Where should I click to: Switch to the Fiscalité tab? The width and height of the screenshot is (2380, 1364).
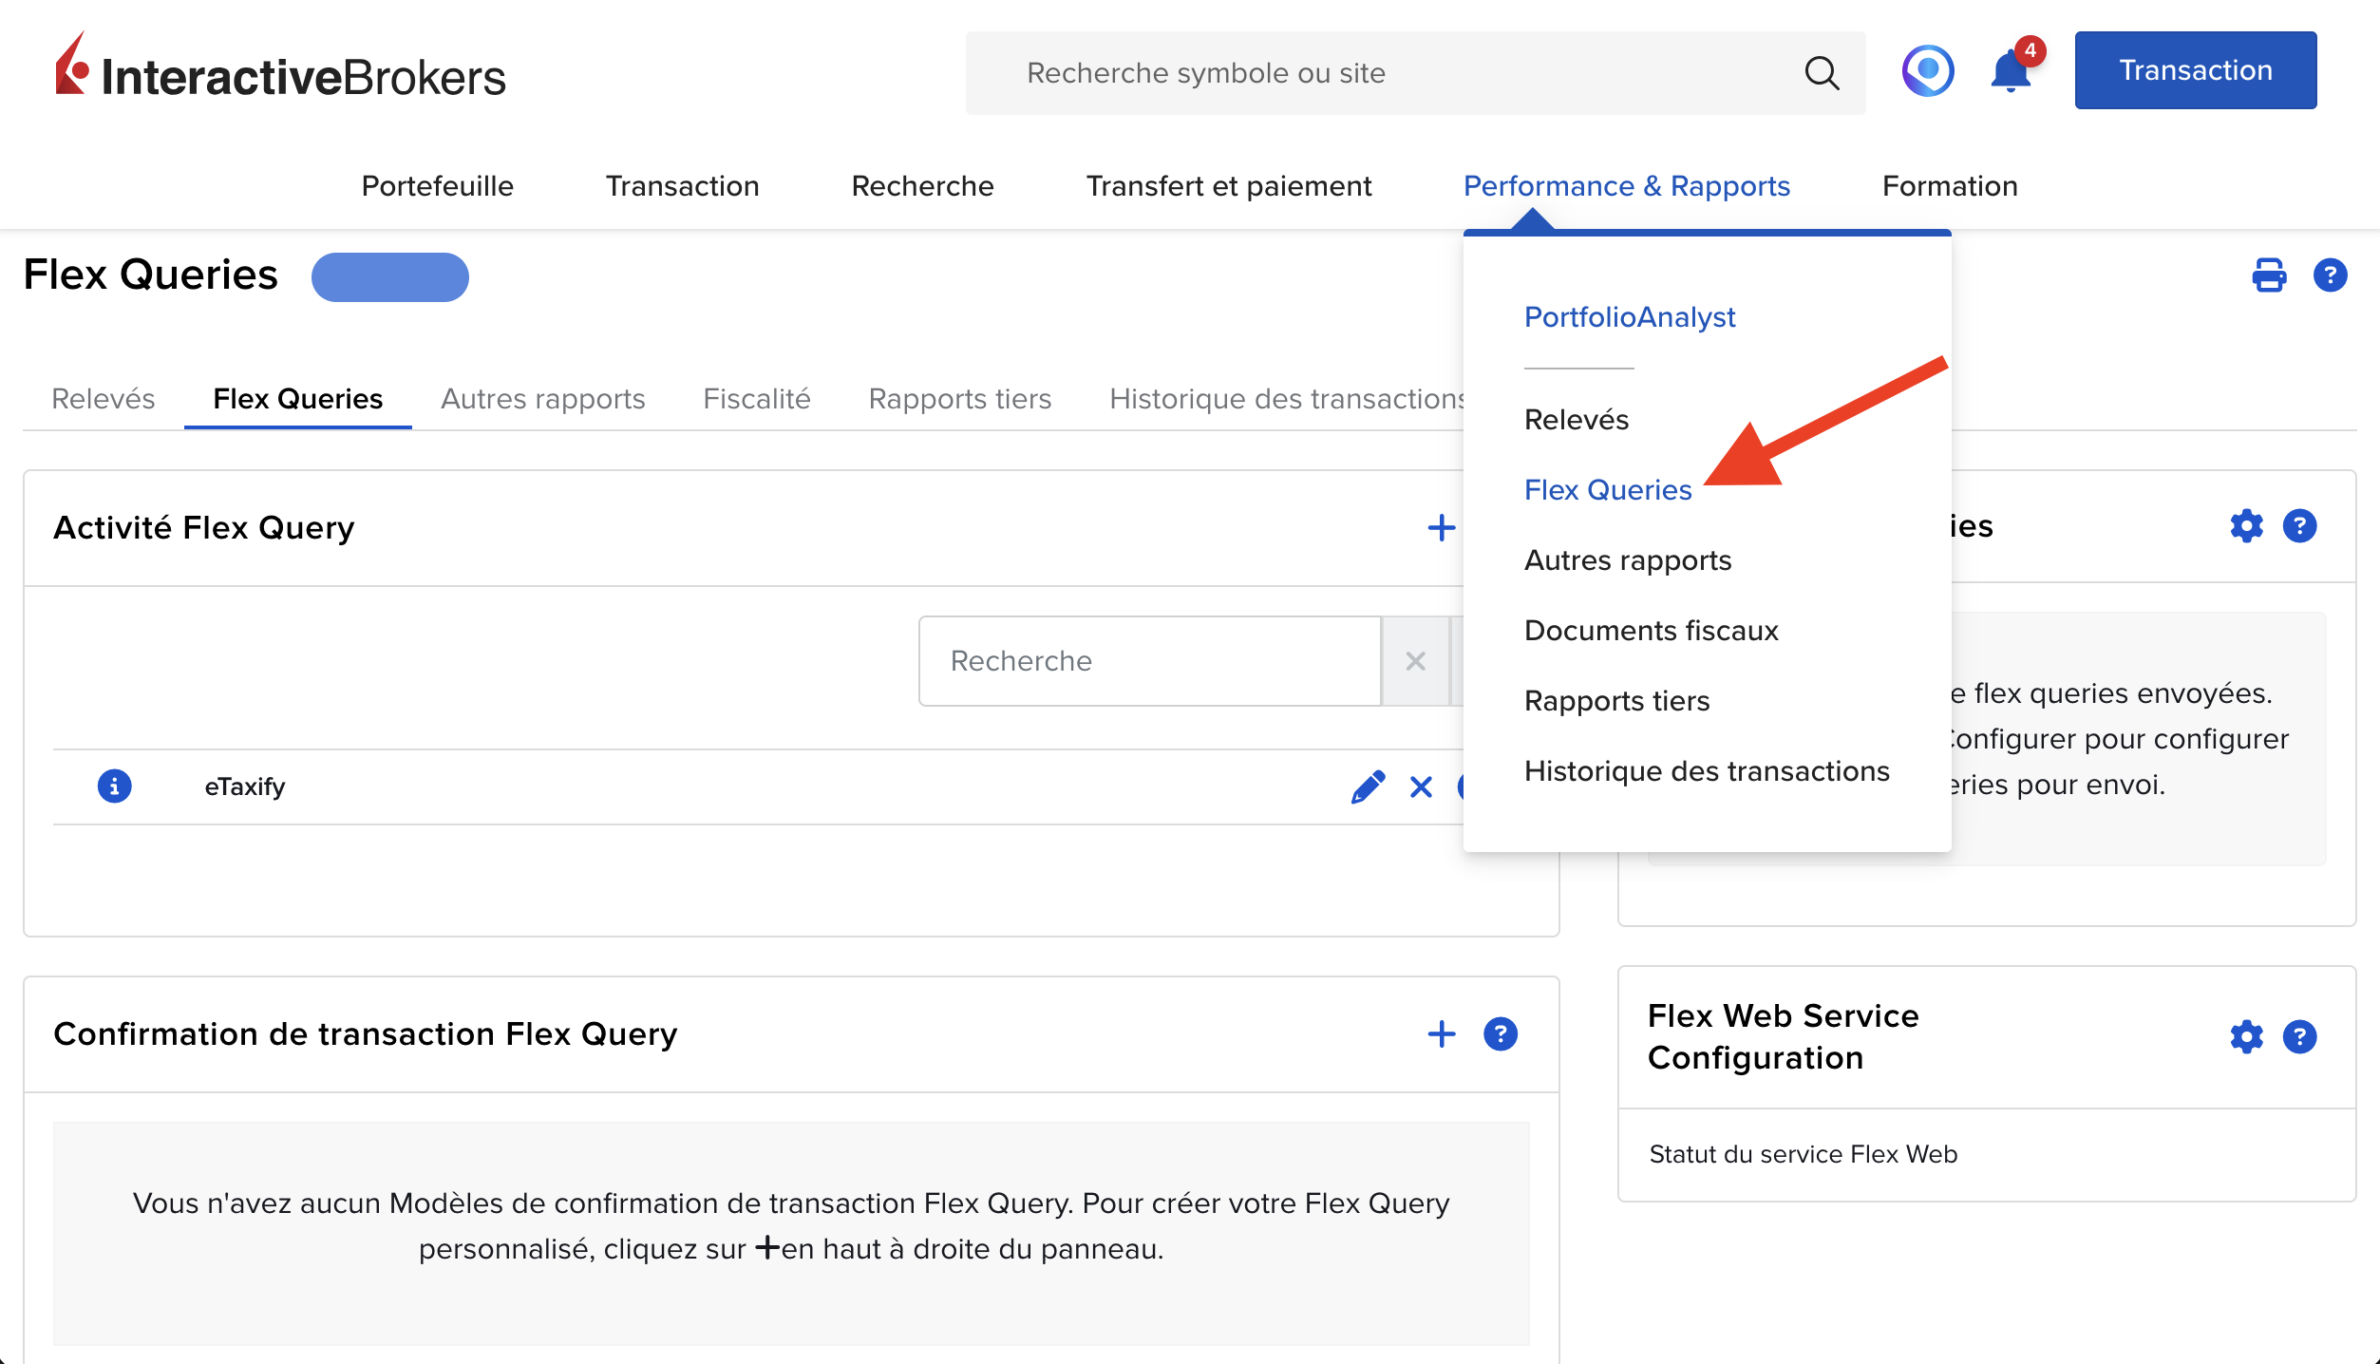tap(757, 399)
